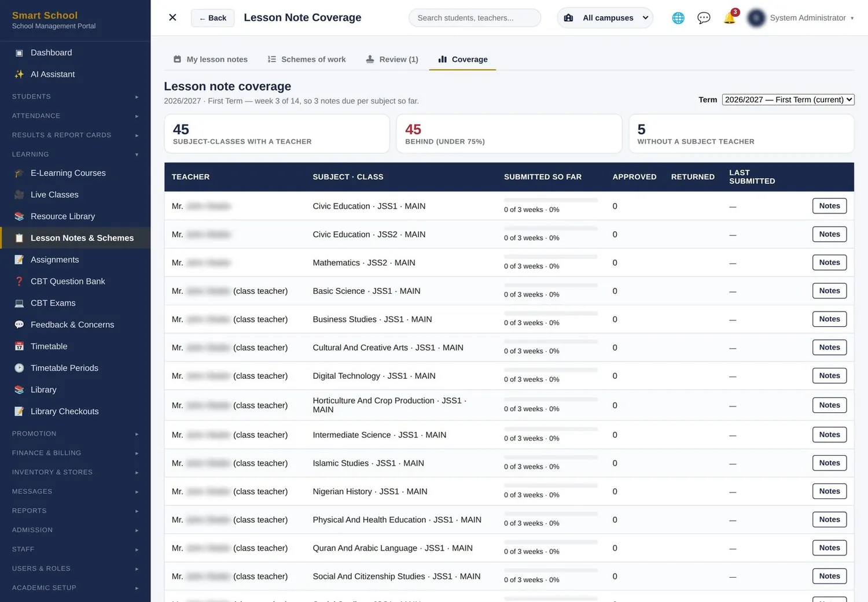Expand Users & Roles sidebar section

tap(75, 568)
